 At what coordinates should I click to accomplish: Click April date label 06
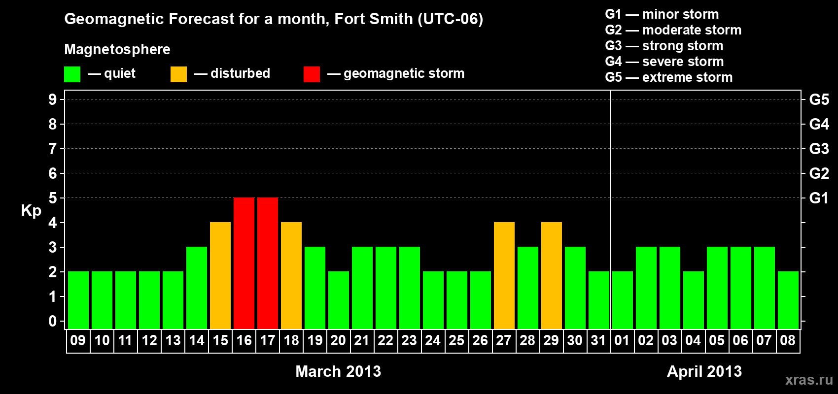[x=740, y=341]
